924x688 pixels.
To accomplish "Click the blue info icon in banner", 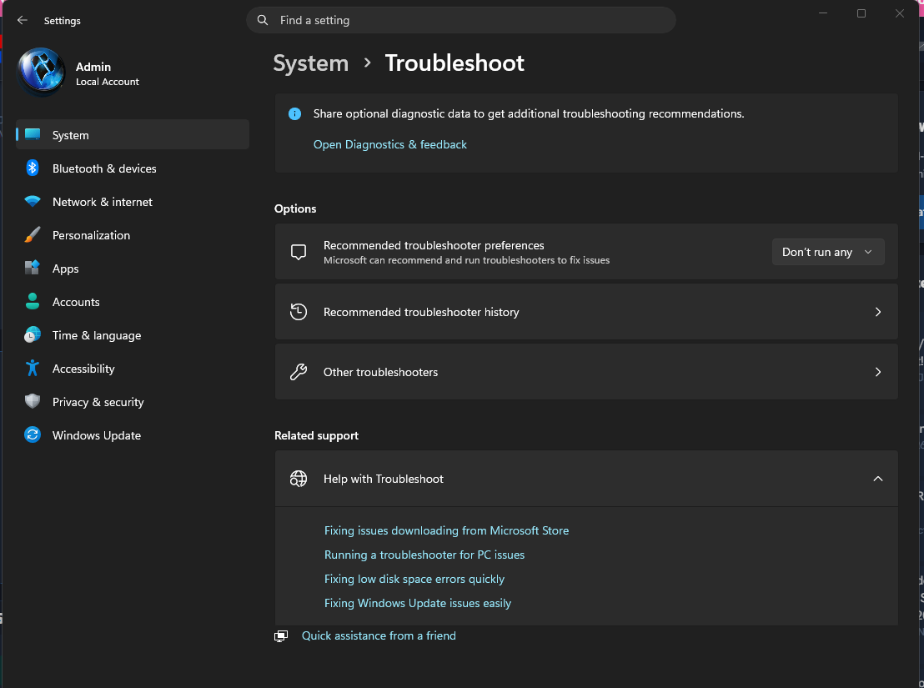I will tap(294, 113).
